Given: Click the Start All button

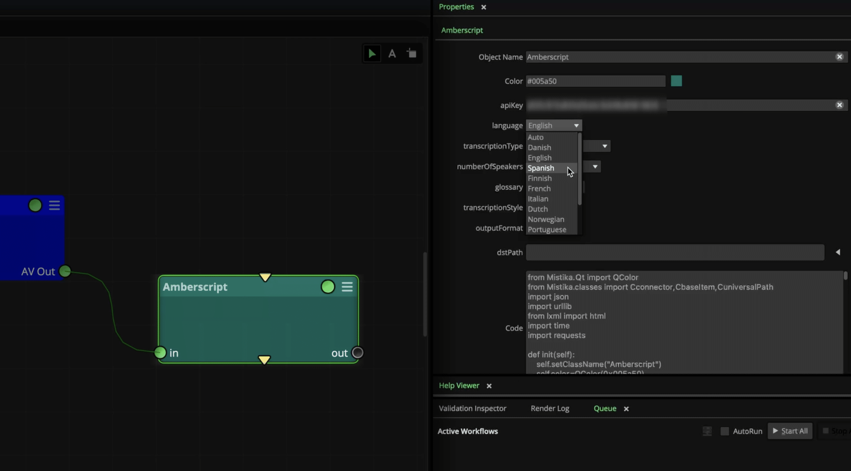Looking at the screenshot, I should tap(790, 431).
